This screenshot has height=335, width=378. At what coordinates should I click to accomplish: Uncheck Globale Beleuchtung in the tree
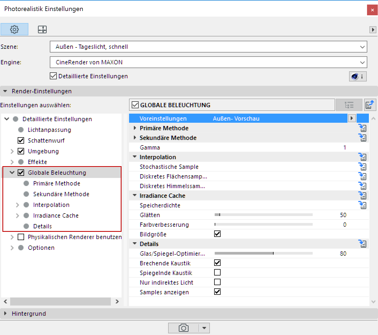click(x=21, y=173)
